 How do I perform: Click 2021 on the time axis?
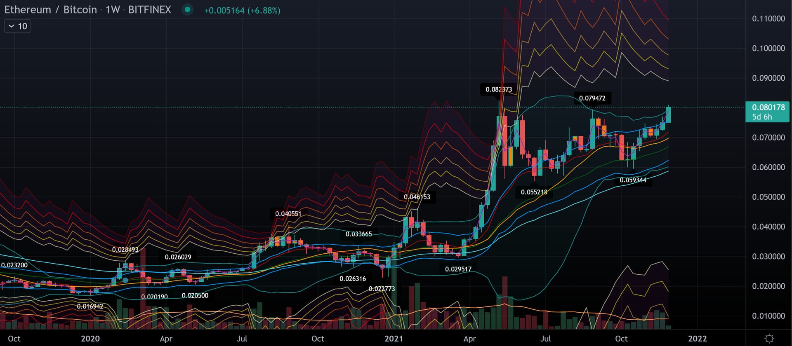[x=394, y=338]
